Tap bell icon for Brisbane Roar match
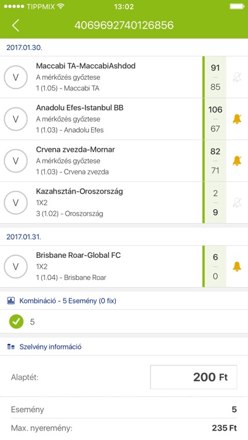248x440 pixels. coord(237,266)
